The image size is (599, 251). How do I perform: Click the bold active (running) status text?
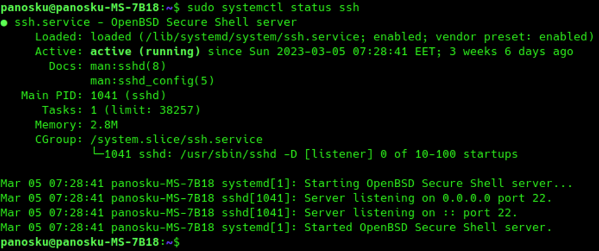point(145,51)
